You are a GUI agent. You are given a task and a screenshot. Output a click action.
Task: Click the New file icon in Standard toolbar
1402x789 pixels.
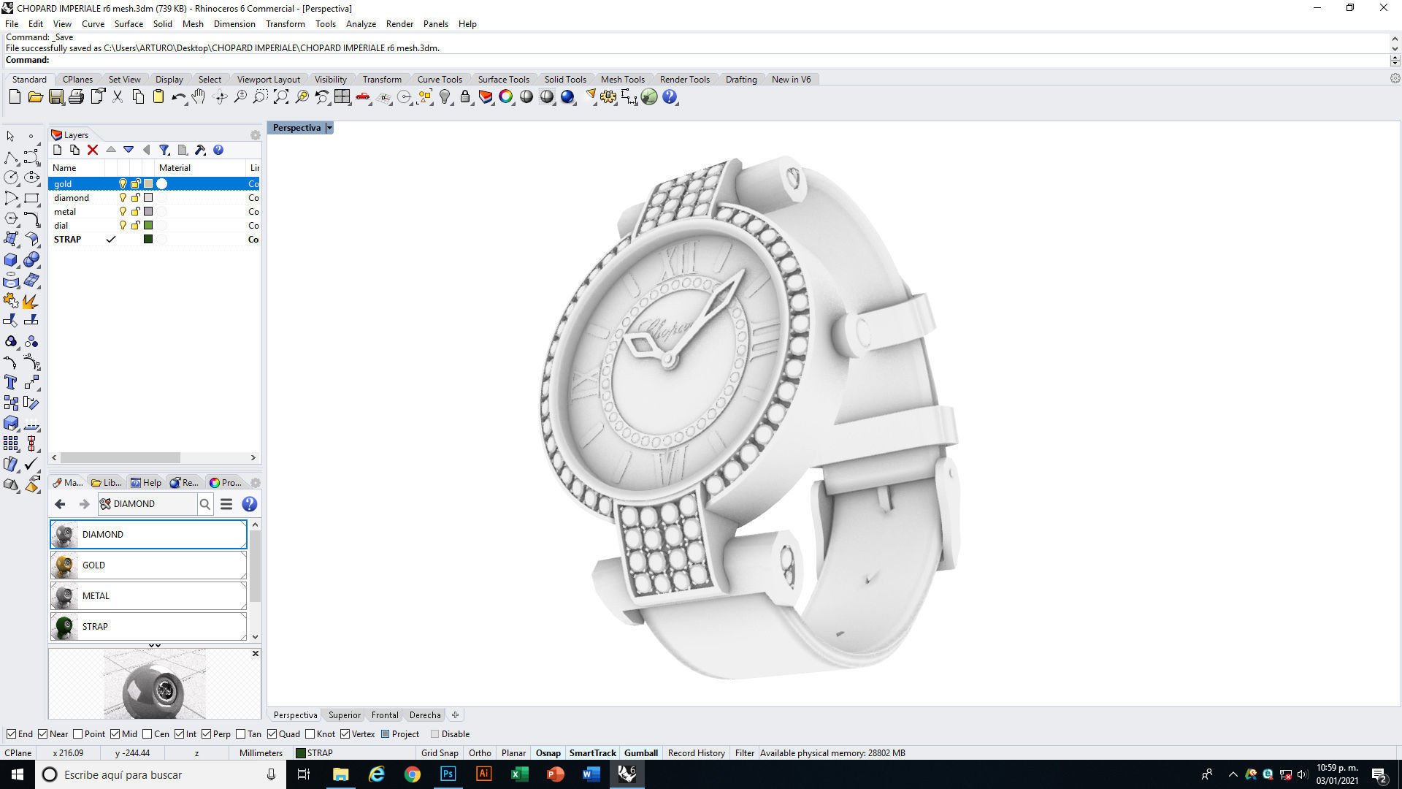pos(15,96)
